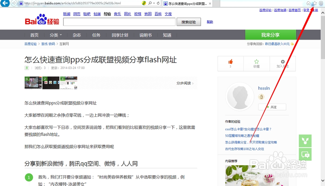This screenshot has width=325, height=186.
Task: Click 昨日最高收入85元 link
Action: click(x=277, y=44)
